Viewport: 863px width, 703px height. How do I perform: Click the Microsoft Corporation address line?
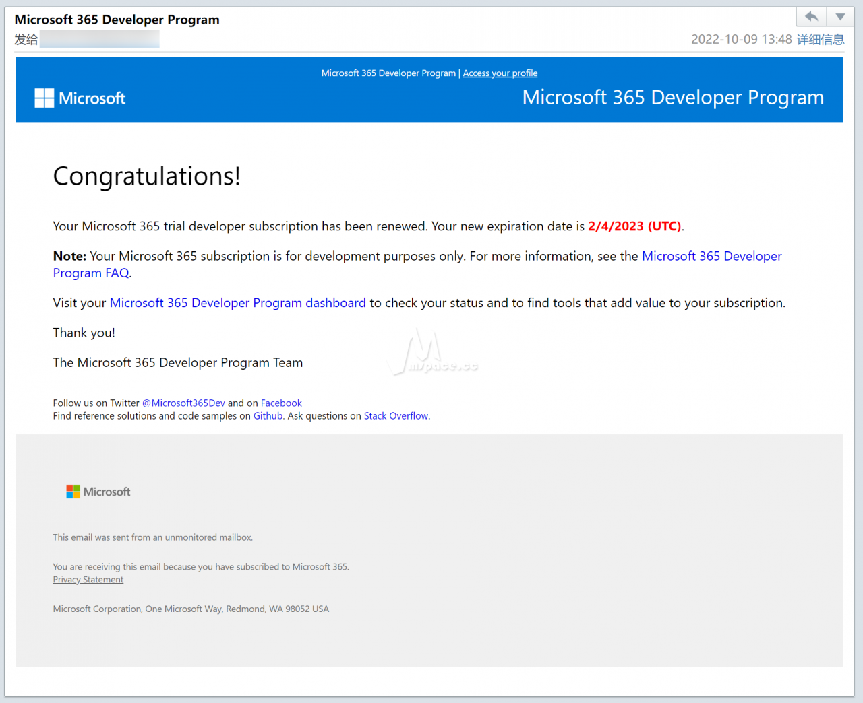[191, 609]
